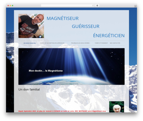Open 'Tarifs et paiement' menu item
This screenshot has width=143, height=121.
point(101,43)
